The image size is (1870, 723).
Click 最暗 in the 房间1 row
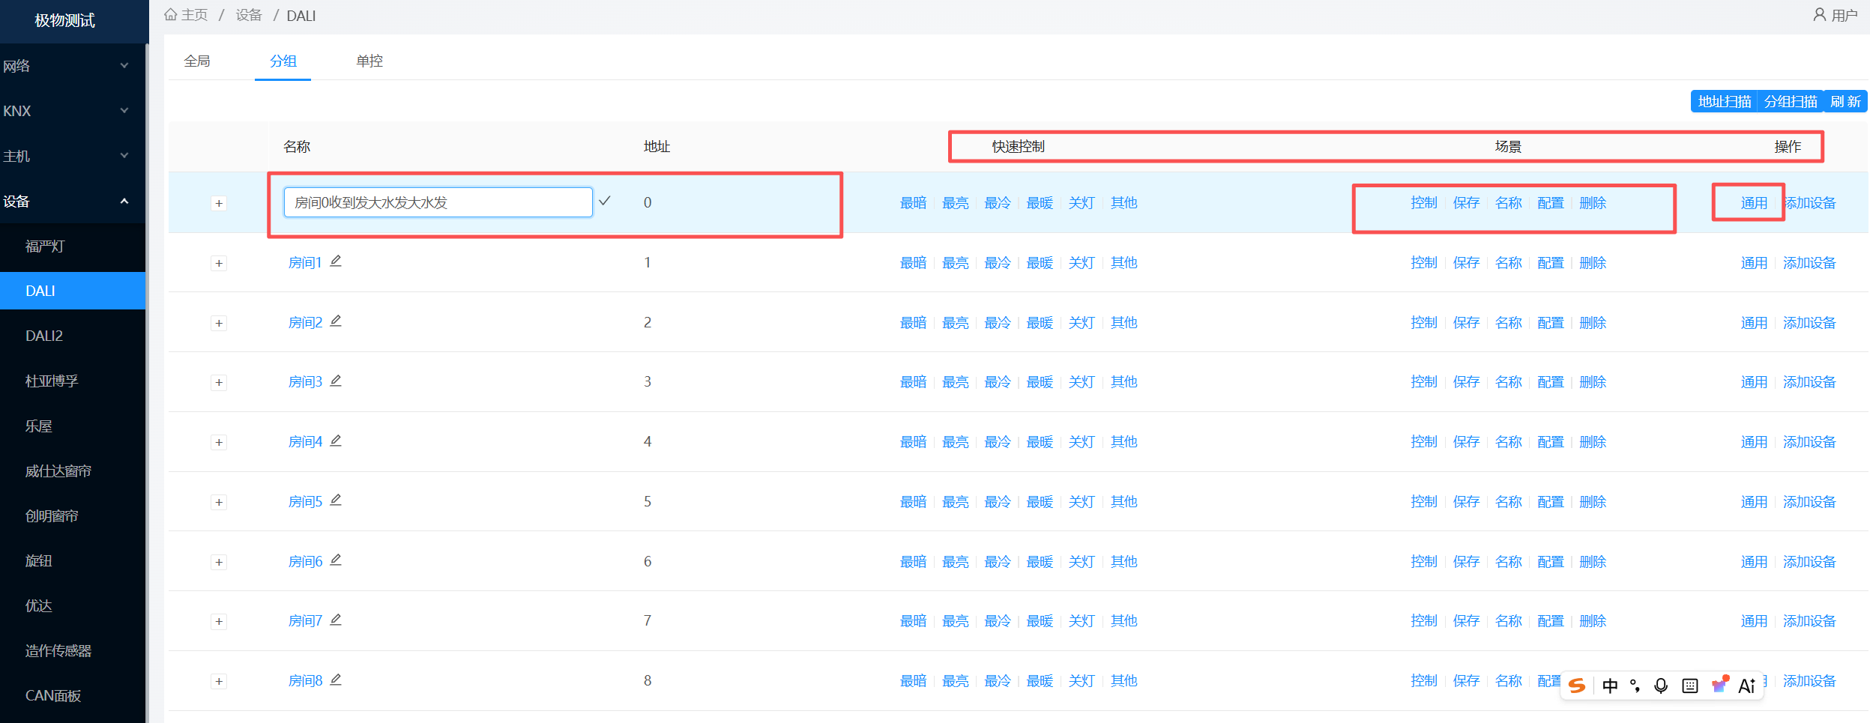[913, 263]
